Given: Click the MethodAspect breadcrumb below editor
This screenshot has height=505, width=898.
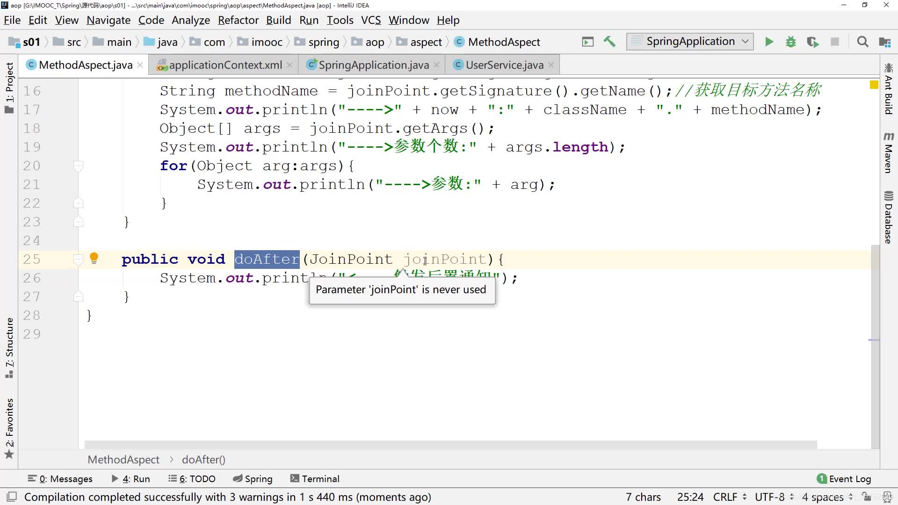Looking at the screenshot, I should (123, 460).
